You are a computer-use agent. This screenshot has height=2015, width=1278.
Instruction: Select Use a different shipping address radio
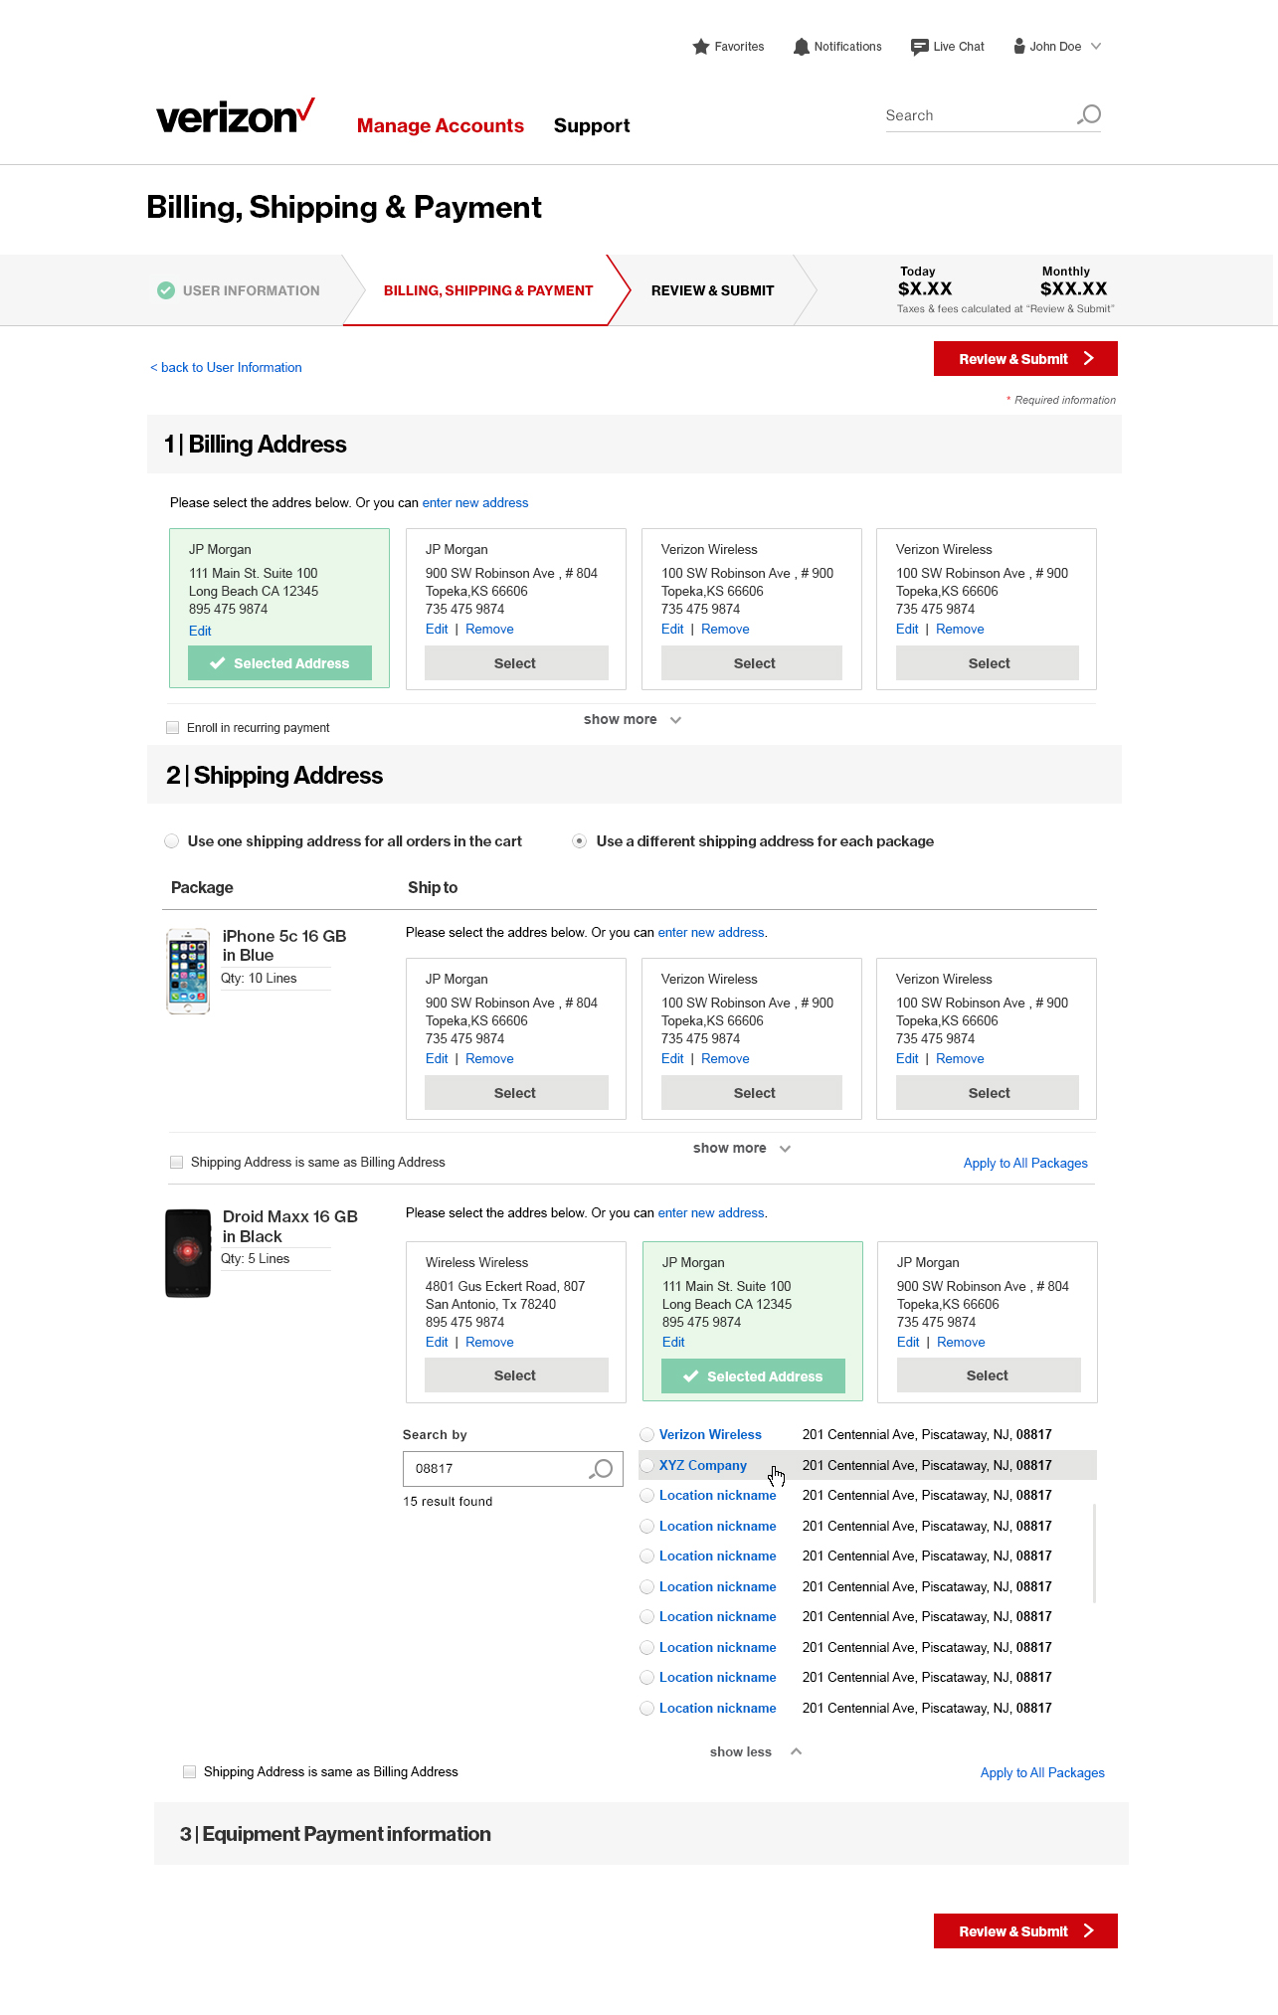579,841
